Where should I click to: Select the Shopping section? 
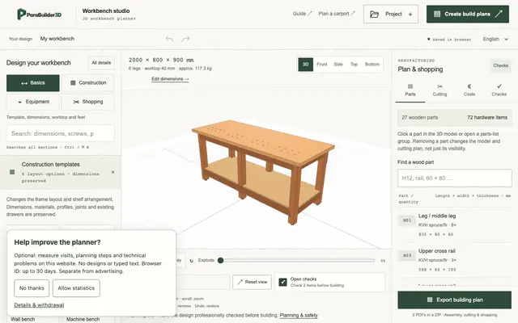click(88, 102)
